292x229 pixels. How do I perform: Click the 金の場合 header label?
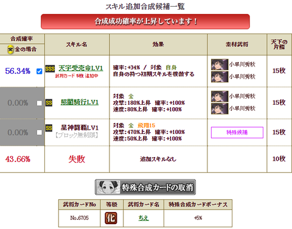coord(26,49)
